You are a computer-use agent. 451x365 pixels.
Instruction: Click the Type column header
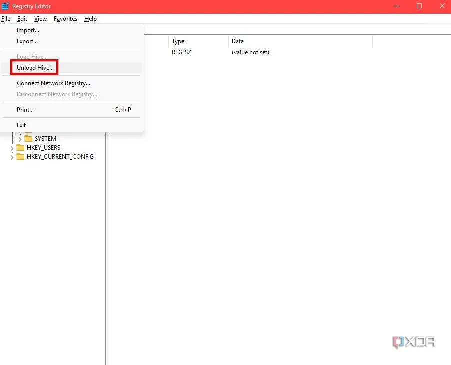click(198, 41)
